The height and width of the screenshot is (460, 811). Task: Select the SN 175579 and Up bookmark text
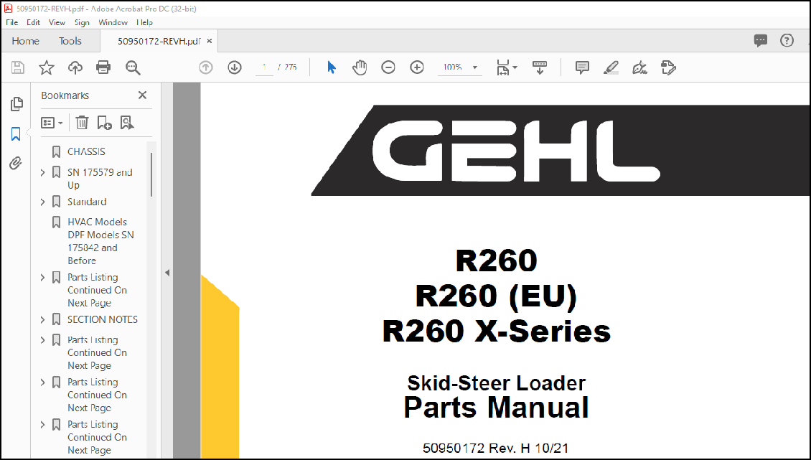100,179
